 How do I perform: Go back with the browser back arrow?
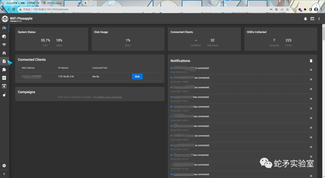pyautogui.click(x=3, y=9)
